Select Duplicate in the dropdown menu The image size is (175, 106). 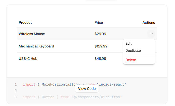tap(133, 50)
